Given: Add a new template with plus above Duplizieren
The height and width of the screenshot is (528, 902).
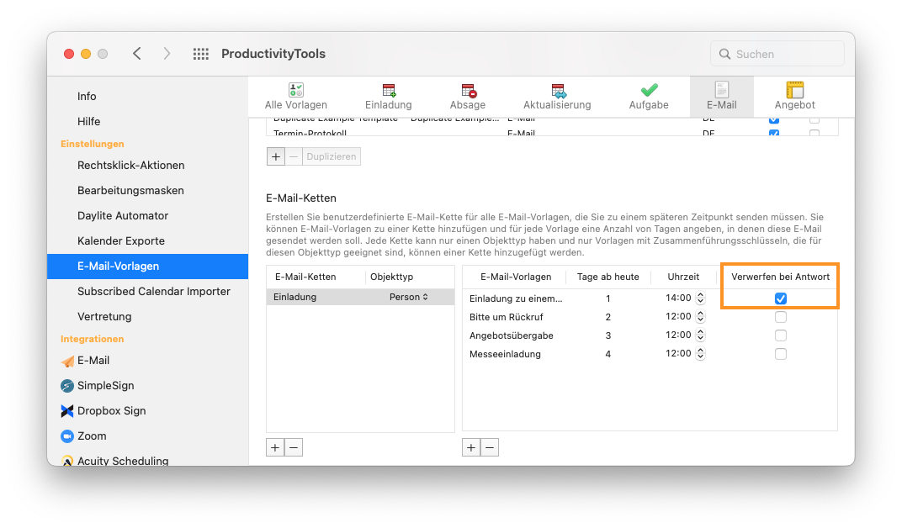Looking at the screenshot, I should (276, 156).
